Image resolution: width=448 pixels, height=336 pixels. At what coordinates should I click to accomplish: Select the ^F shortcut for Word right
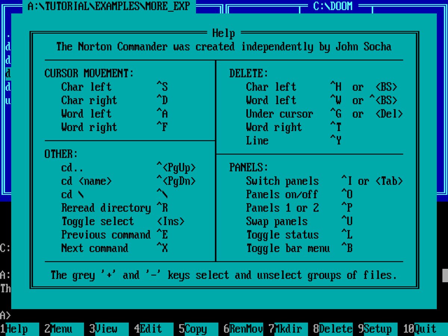click(162, 127)
